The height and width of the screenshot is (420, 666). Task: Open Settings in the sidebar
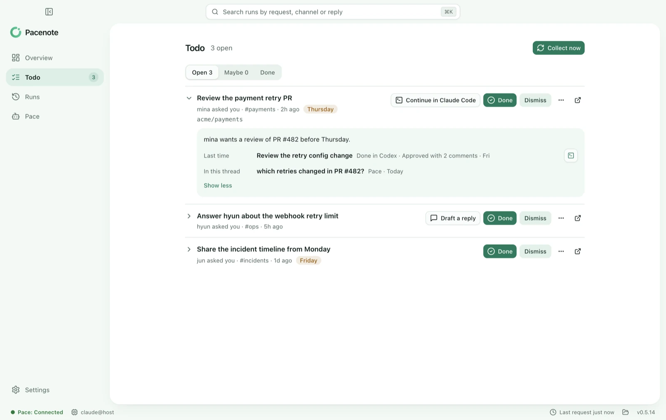[x=55, y=390]
